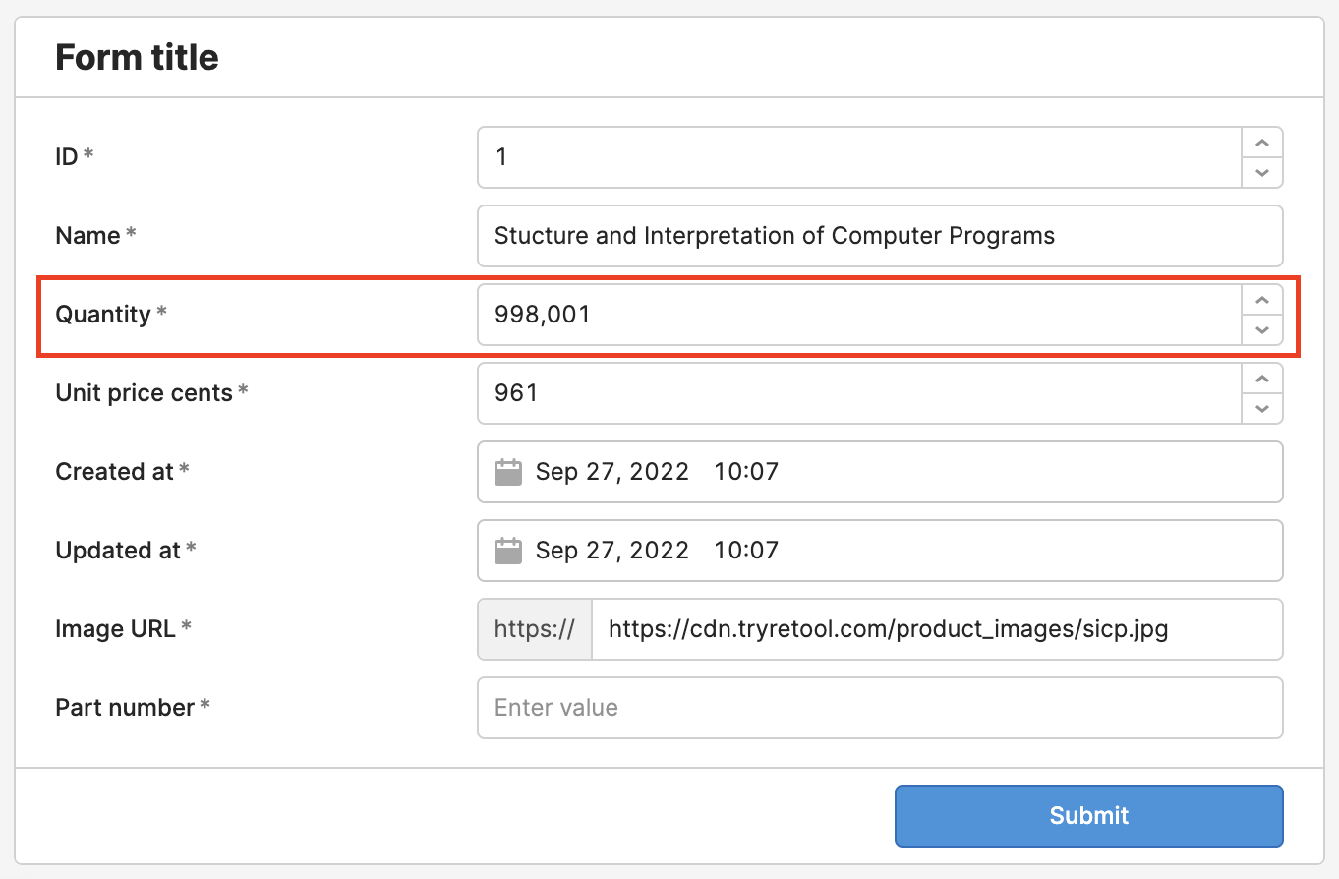The width and height of the screenshot is (1339, 879).
Task: Decrease Unit price cents with down arrow
Action: coord(1262,409)
